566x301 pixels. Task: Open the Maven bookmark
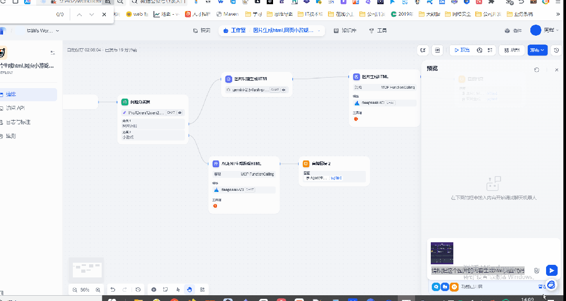coord(227,14)
